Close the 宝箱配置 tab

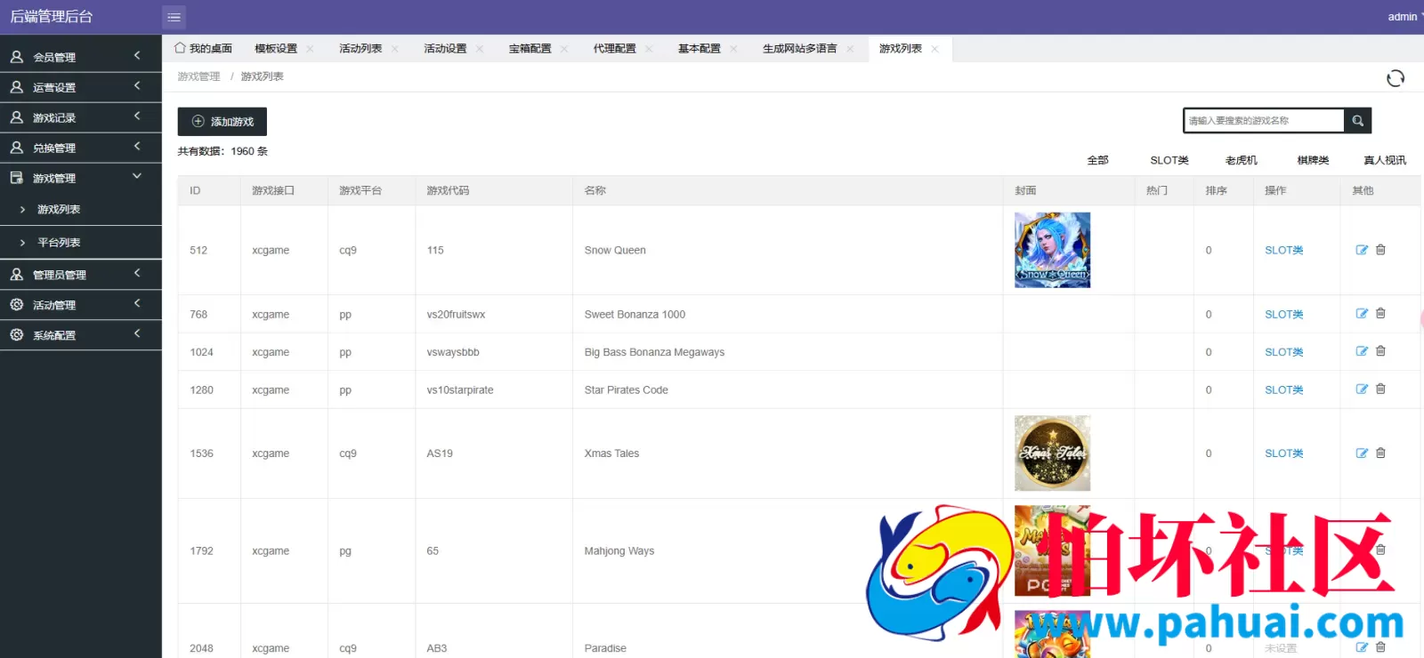coord(564,49)
